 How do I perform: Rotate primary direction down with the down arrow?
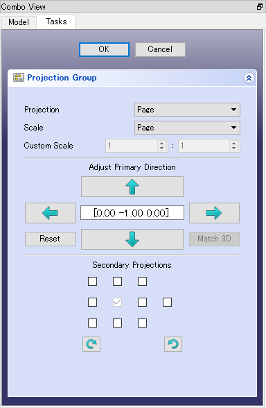(132, 239)
